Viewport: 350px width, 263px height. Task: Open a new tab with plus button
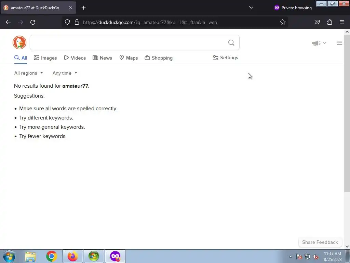coord(83,8)
